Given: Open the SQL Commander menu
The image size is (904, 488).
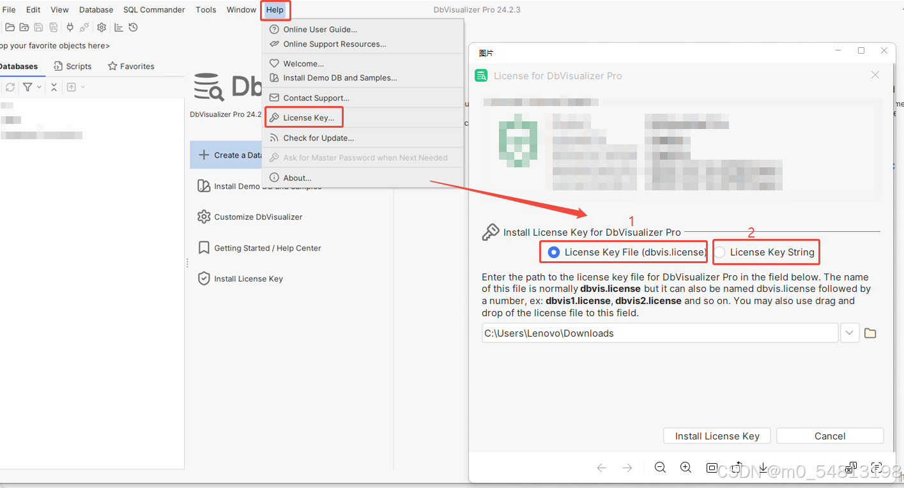Looking at the screenshot, I should pos(154,10).
